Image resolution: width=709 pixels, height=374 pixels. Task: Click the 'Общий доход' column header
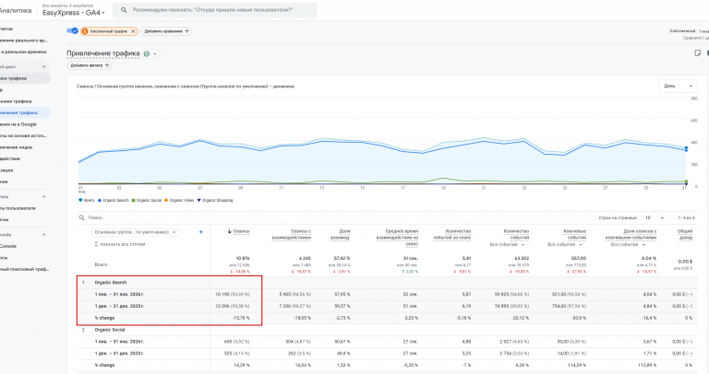[685, 234]
